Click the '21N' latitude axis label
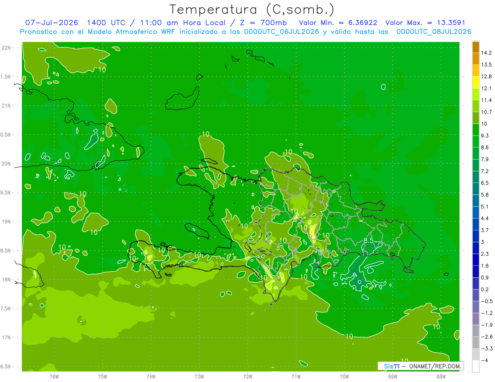The width and height of the screenshot is (495, 382). click(7, 105)
